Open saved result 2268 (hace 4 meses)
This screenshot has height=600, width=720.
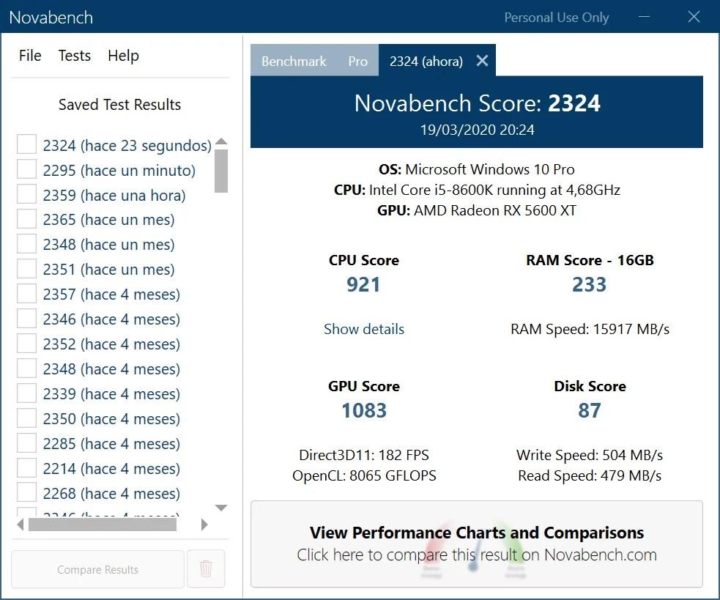pyautogui.click(x=111, y=493)
